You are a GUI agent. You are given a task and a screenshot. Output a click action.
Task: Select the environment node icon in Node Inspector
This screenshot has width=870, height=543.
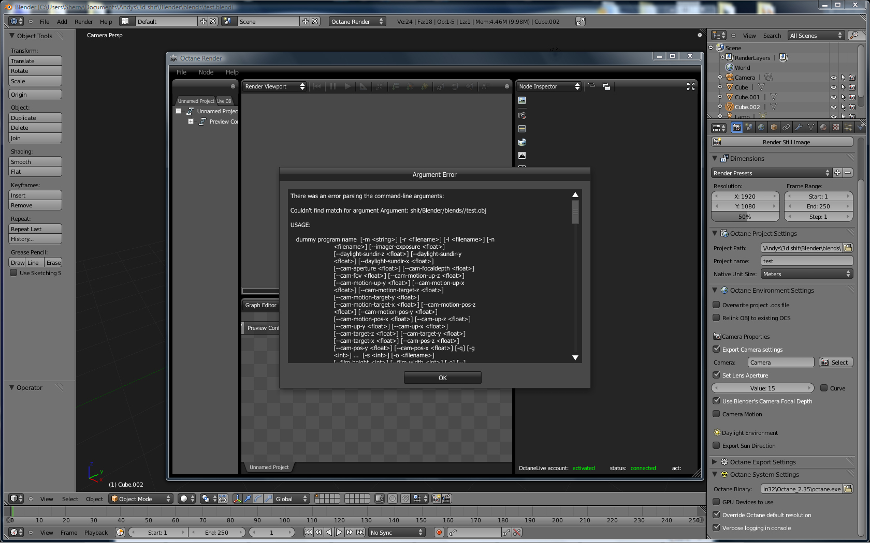coord(522,142)
